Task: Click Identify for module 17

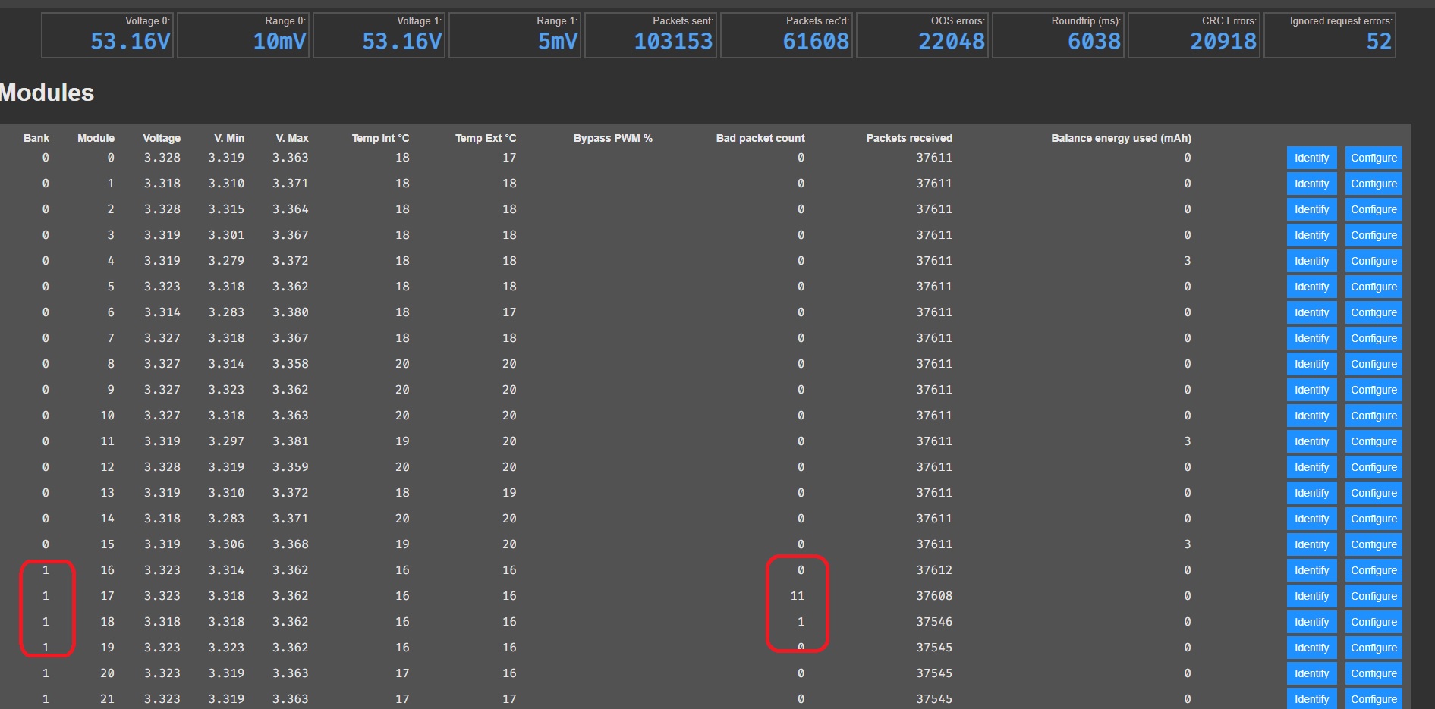Action: 1311,596
